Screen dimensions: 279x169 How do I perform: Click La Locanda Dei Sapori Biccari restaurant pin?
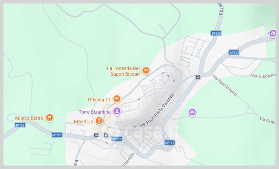click(x=146, y=71)
